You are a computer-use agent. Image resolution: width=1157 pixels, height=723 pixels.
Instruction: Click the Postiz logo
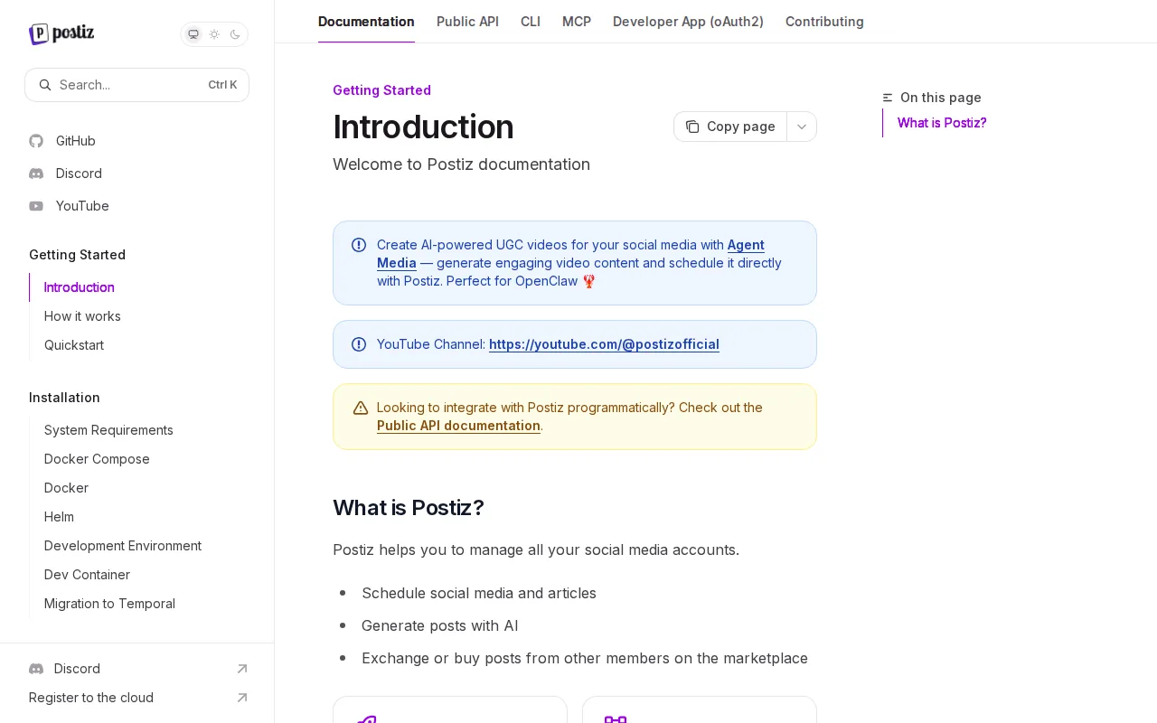coord(61,34)
